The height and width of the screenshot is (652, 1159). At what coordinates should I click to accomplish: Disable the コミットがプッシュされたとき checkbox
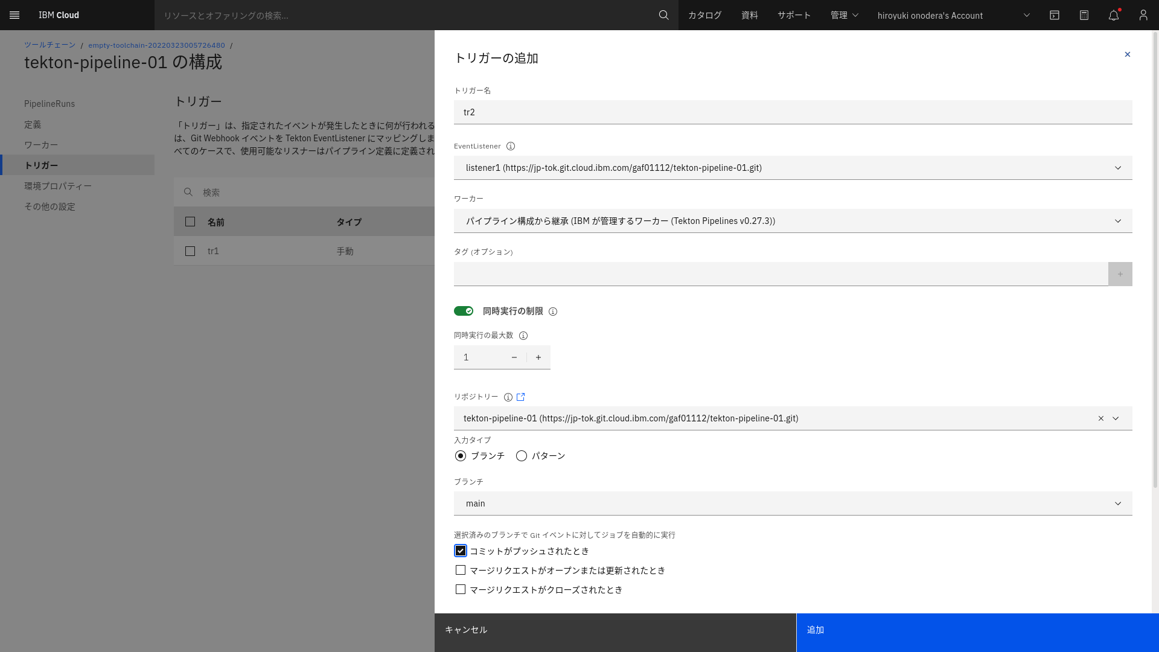tap(461, 550)
